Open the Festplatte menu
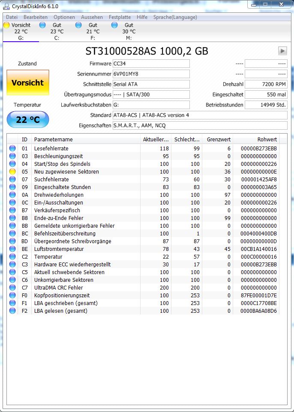The image size is (294, 412). click(120, 17)
